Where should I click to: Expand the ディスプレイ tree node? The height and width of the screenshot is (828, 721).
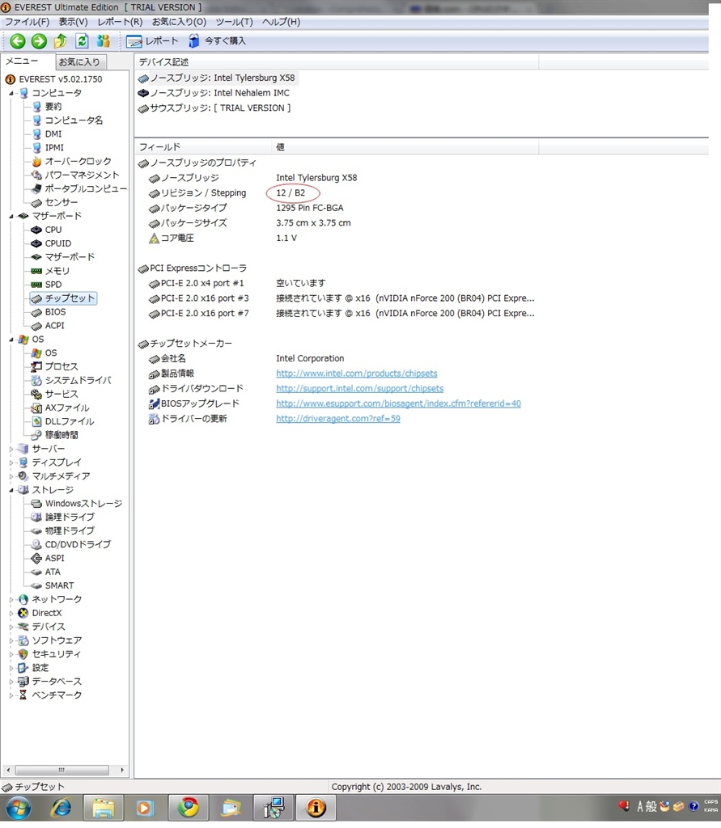pyautogui.click(x=12, y=463)
